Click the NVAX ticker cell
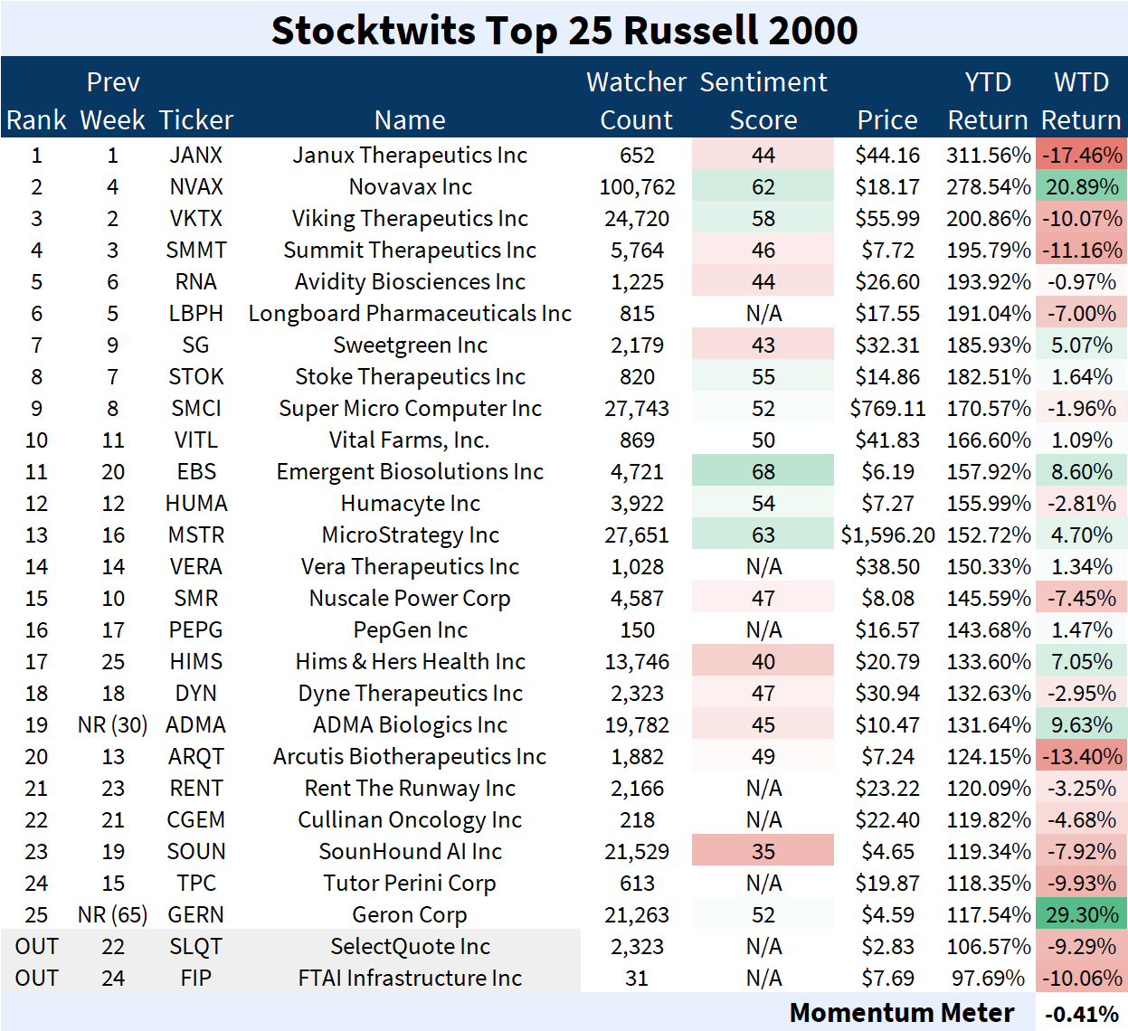Image resolution: width=1128 pixels, height=1031 pixels. 196,187
